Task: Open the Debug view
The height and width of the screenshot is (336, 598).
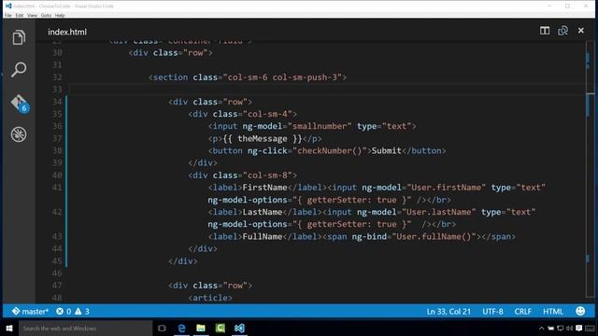Action: [19, 134]
